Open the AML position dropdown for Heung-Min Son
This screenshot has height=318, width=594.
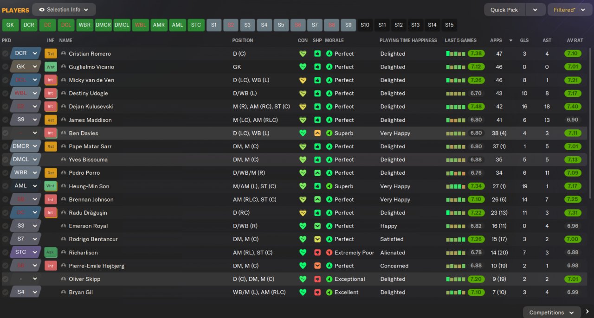26,186
